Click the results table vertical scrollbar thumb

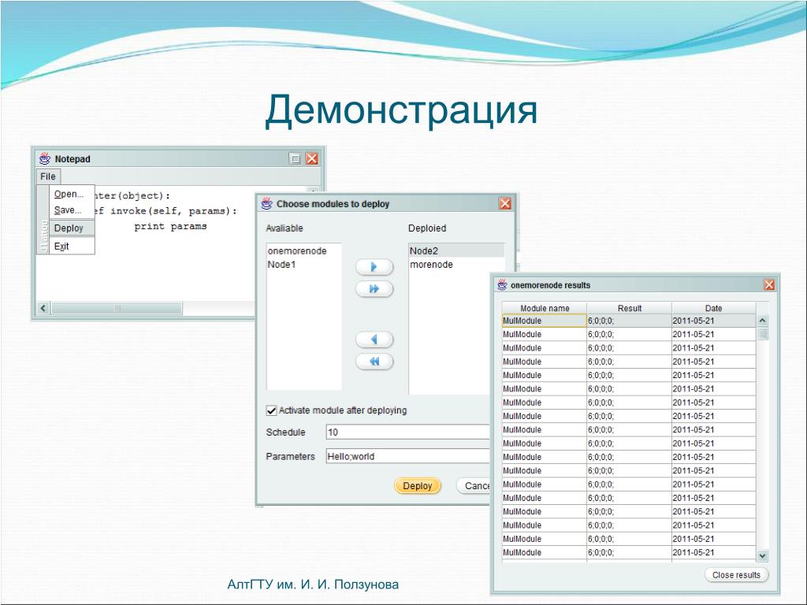pyautogui.click(x=762, y=334)
